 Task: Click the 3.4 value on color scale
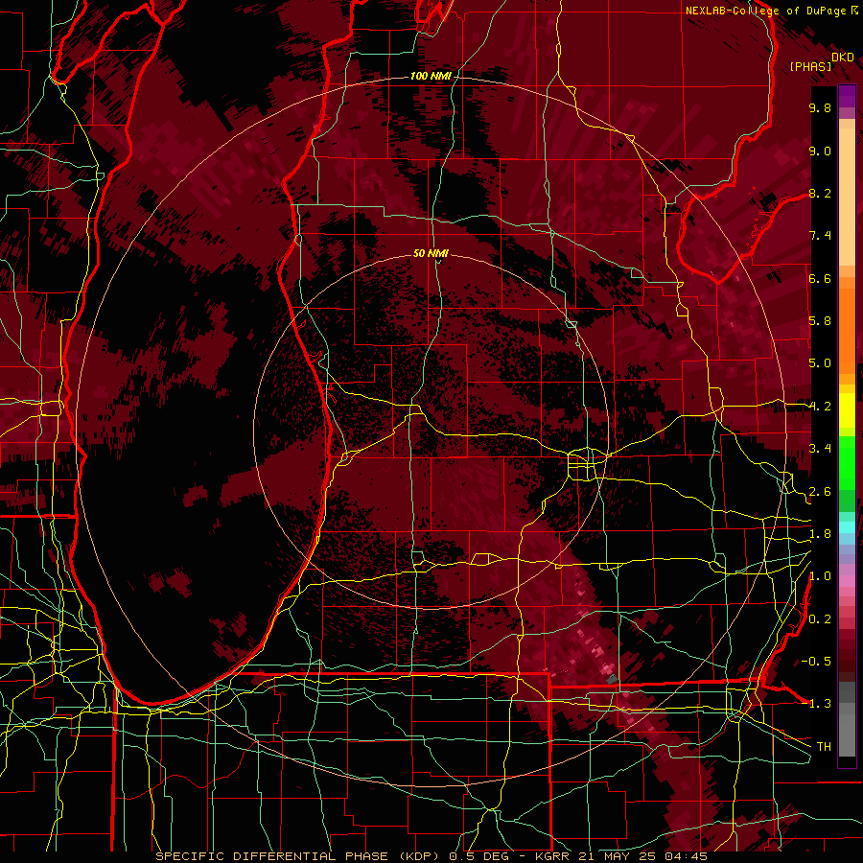point(820,449)
